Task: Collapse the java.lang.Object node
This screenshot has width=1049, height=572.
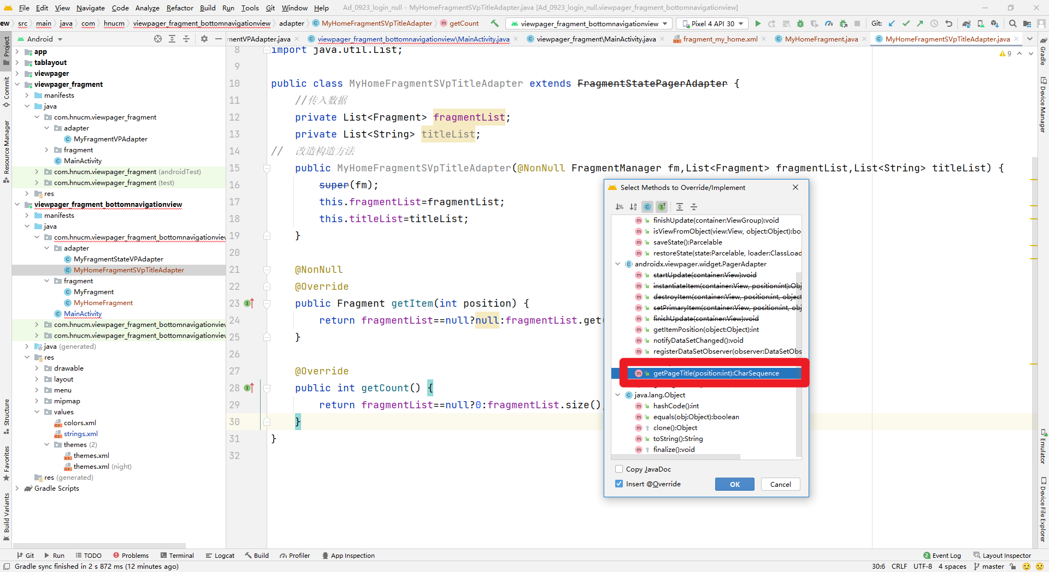Action: click(618, 395)
